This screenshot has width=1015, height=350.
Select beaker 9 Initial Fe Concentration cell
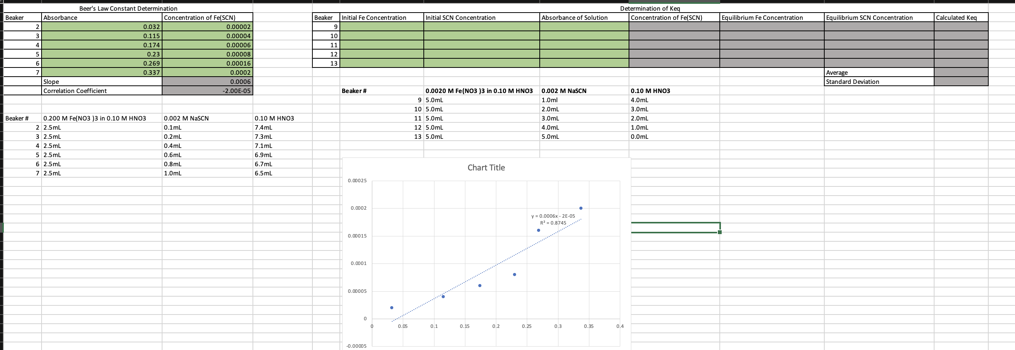pos(382,27)
